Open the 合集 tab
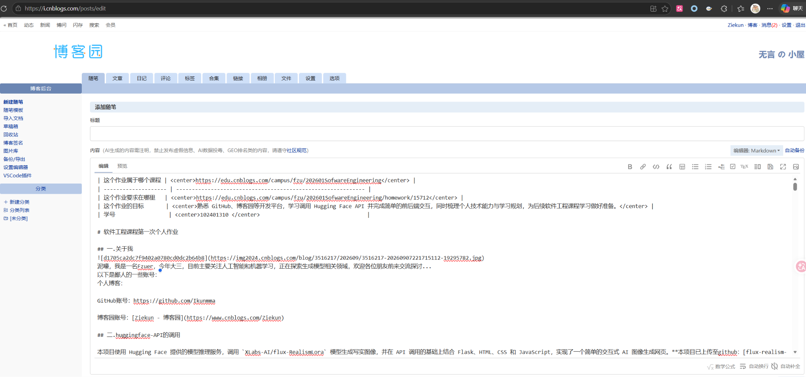The image size is (806, 377). (x=214, y=79)
